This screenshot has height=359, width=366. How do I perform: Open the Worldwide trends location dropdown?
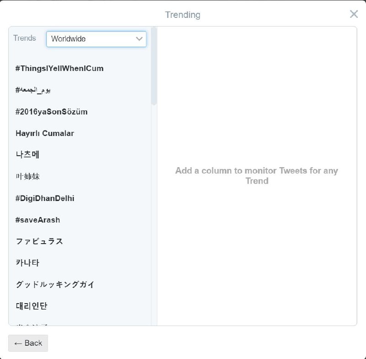(96, 39)
